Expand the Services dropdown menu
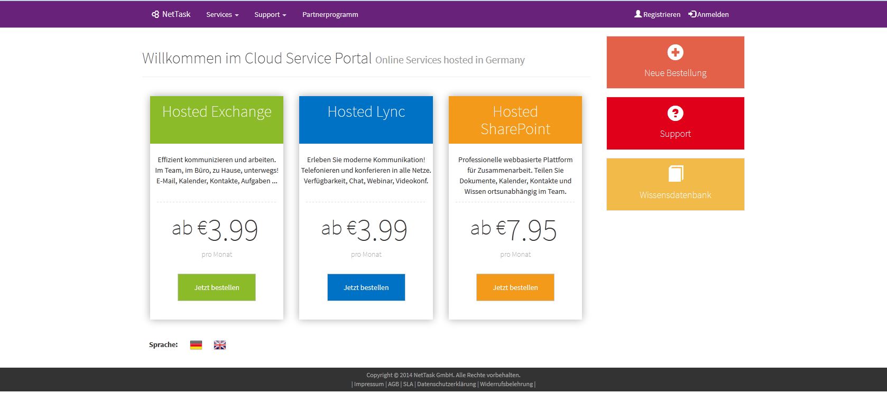The height and width of the screenshot is (393, 887). pos(223,15)
